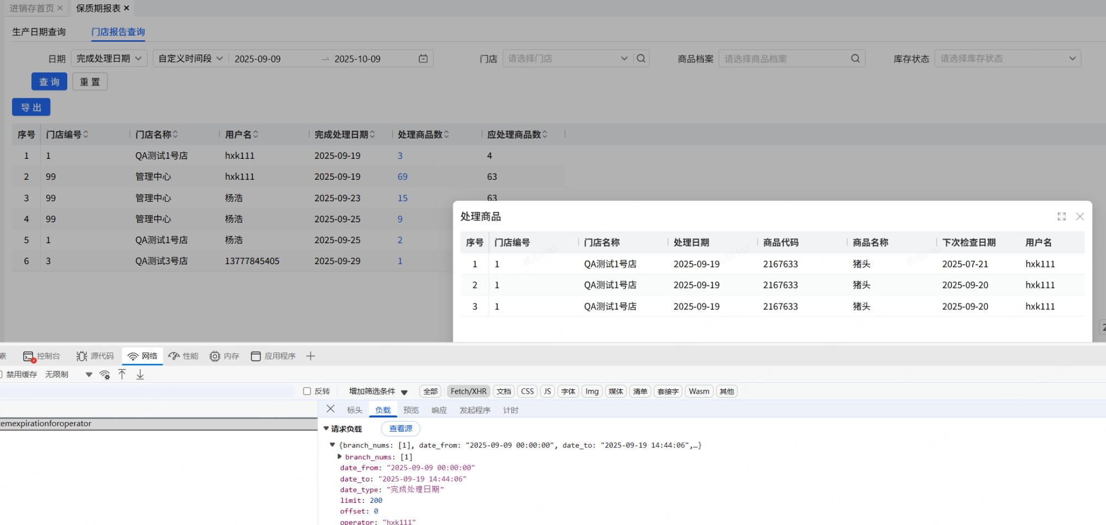Click the 查看源 button
The image size is (1106, 525).
400,428
